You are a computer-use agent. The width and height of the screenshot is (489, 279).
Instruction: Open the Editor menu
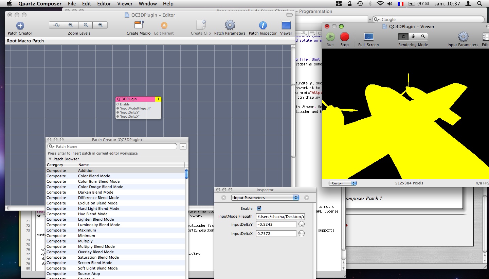(104, 4)
